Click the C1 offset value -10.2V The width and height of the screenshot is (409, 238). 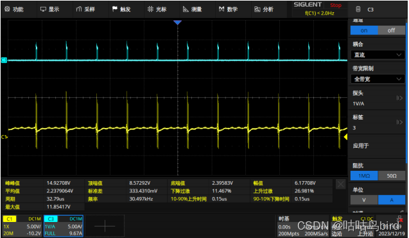point(34,234)
